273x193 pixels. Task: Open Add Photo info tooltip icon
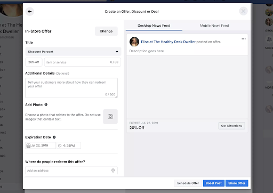46,104
